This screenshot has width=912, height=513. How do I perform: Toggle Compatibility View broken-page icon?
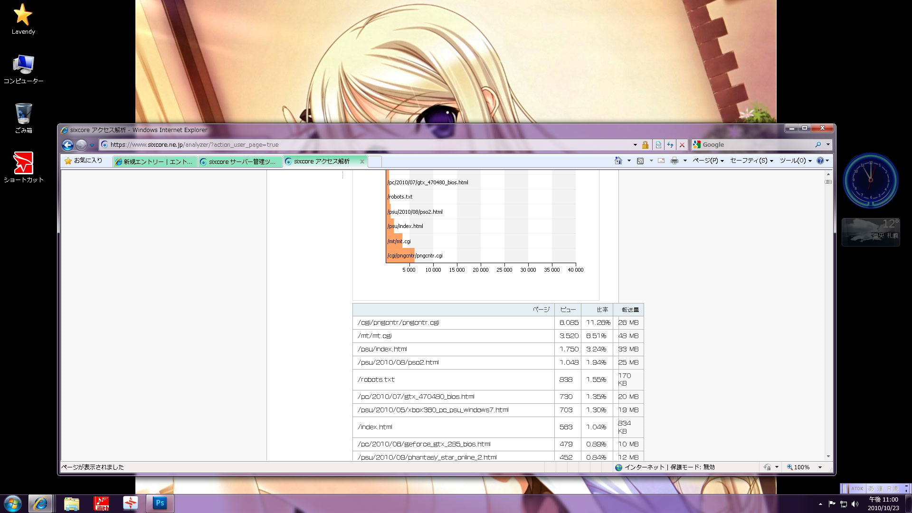point(658,145)
